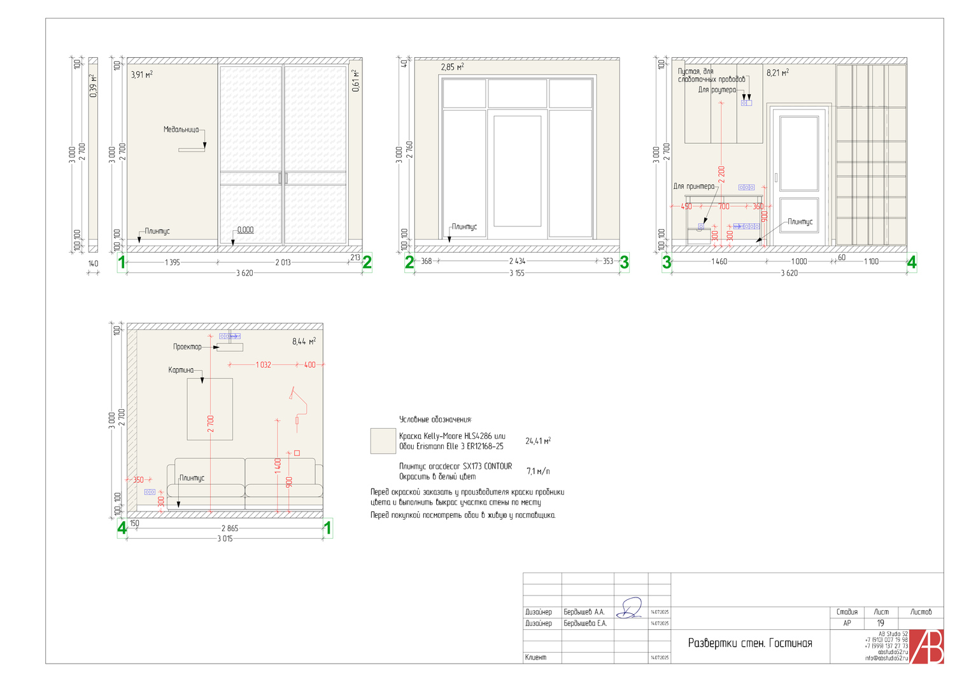Select the projector symbol near the ceiling
955x675 pixels.
(x=229, y=347)
